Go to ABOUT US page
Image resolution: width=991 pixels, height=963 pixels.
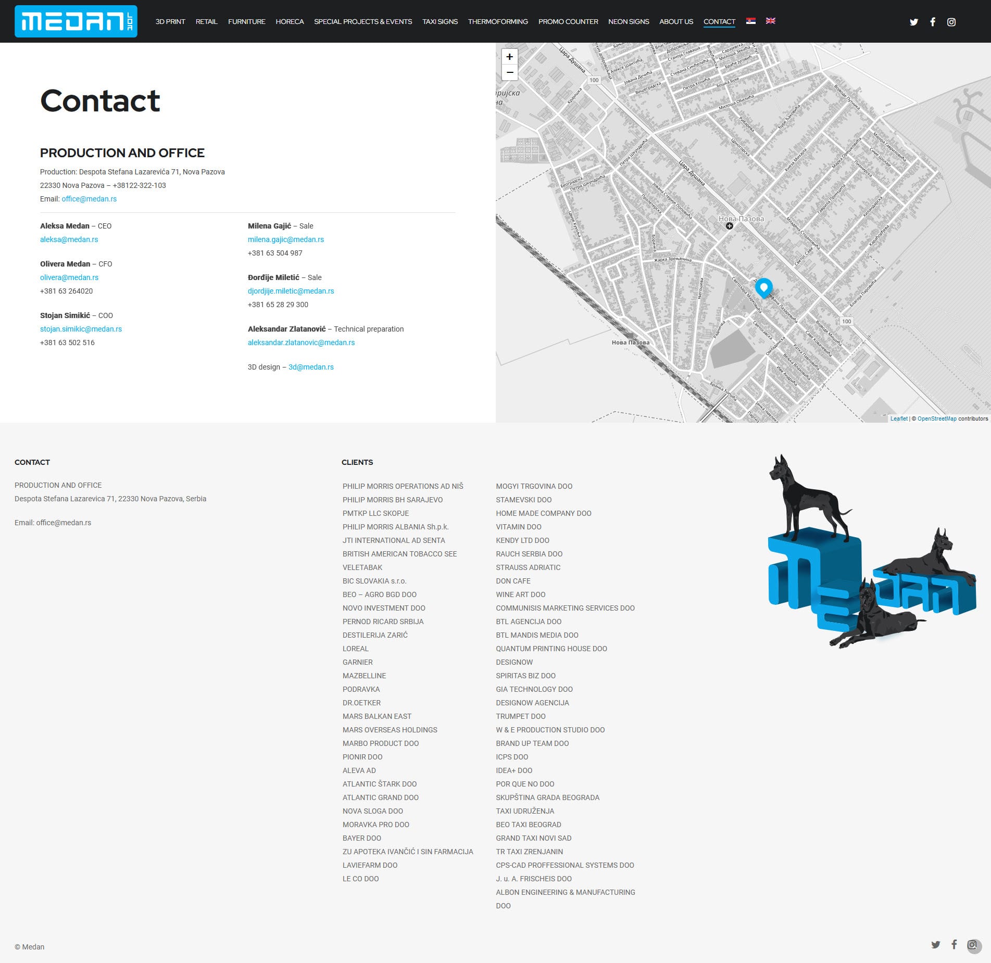(676, 21)
